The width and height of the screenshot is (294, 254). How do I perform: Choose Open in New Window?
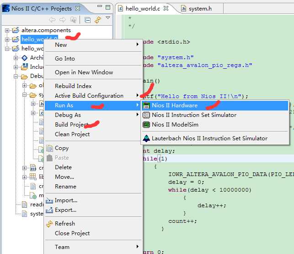[x=93, y=72]
